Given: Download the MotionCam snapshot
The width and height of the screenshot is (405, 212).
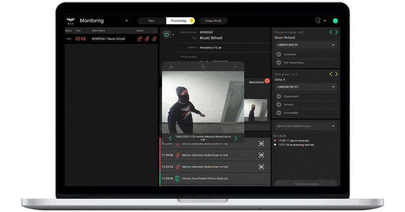Looking at the screenshot, I should (x=171, y=67).
